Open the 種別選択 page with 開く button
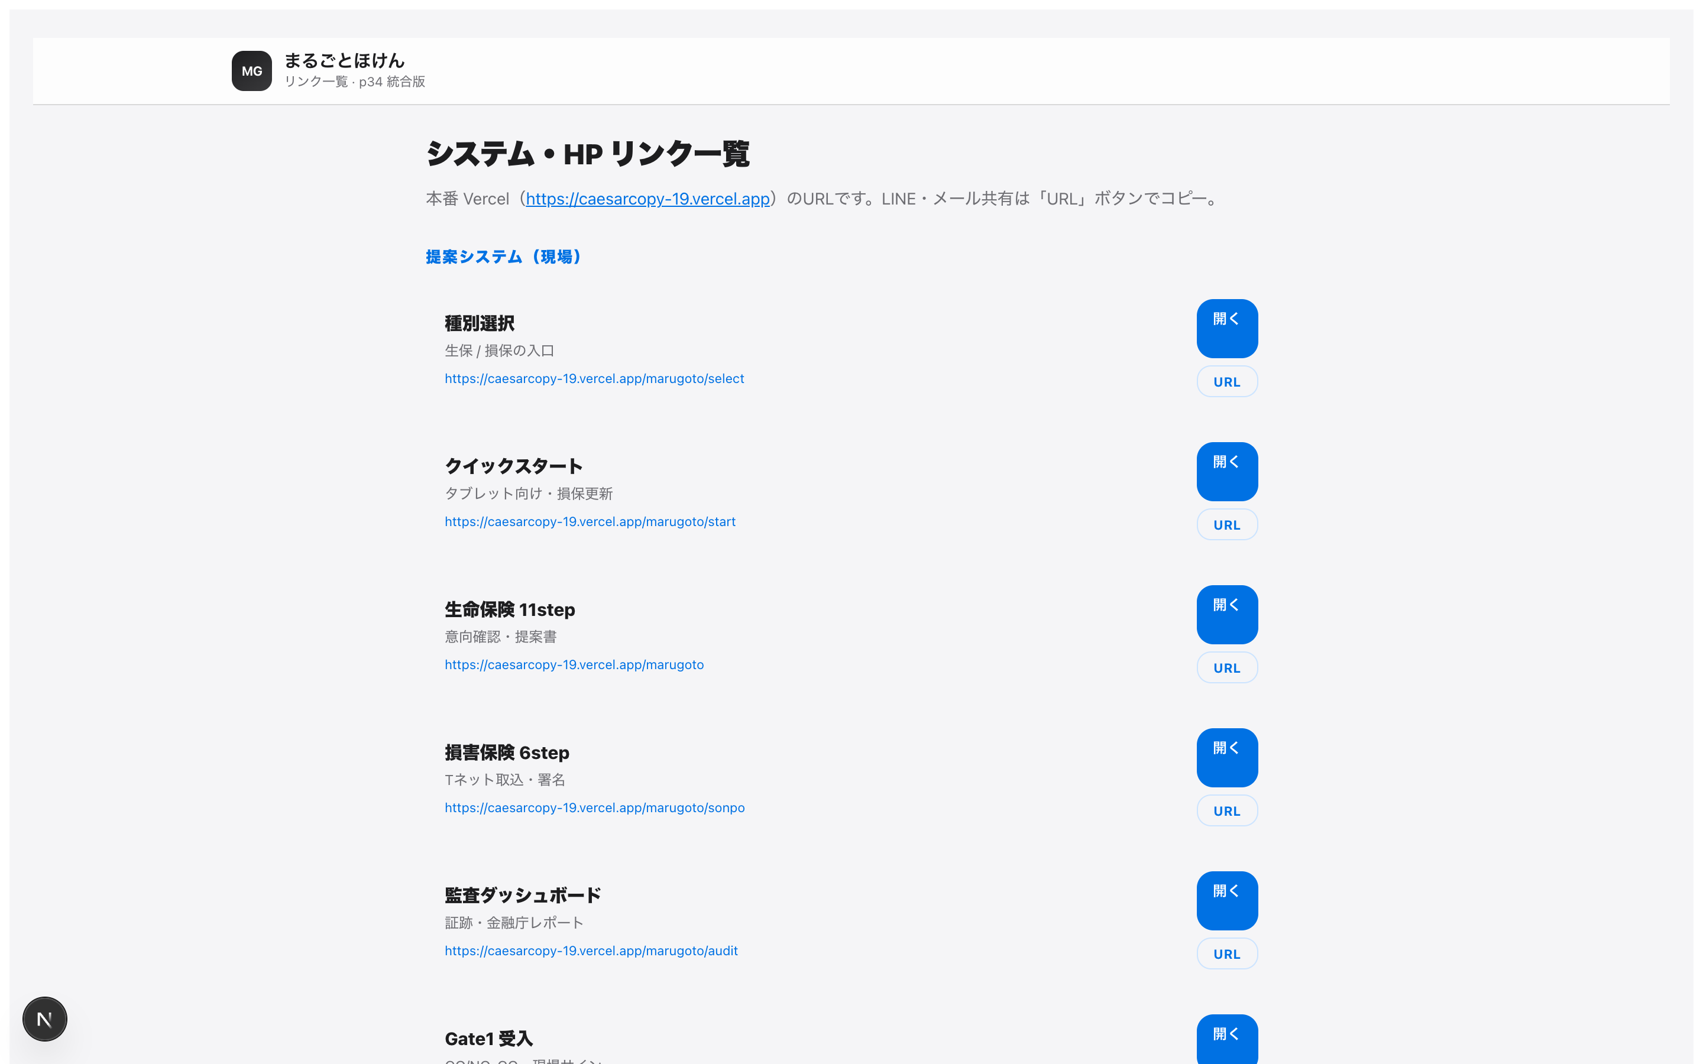This screenshot has height=1064, width=1703. 1226,328
